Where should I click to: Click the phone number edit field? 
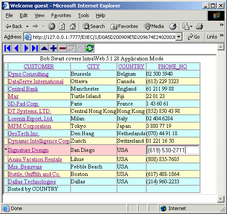point(173,150)
